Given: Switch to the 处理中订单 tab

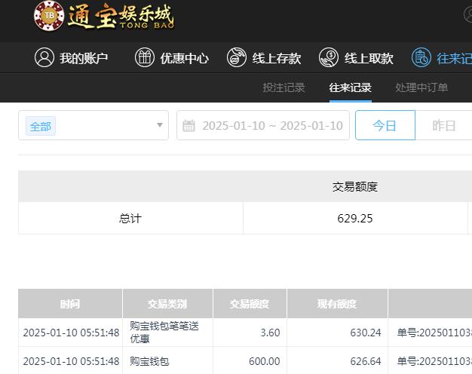Looking at the screenshot, I should (x=421, y=87).
